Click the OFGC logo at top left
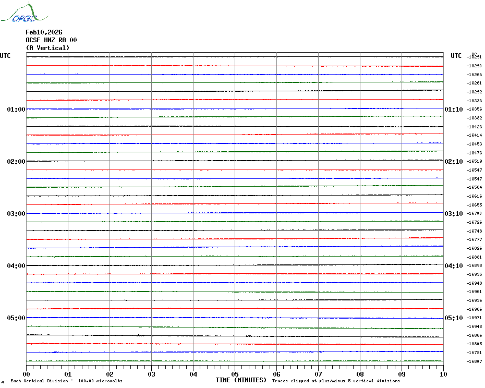This screenshot has height=388, width=485. point(24,13)
